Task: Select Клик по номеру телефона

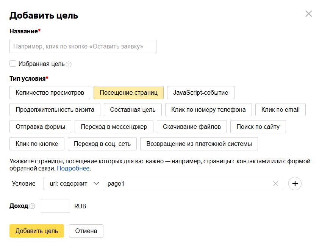Action: click(x=208, y=110)
